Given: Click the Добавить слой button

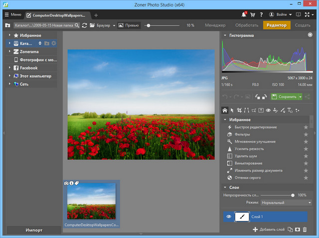Looking at the screenshot, I should click(x=269, y=229).
